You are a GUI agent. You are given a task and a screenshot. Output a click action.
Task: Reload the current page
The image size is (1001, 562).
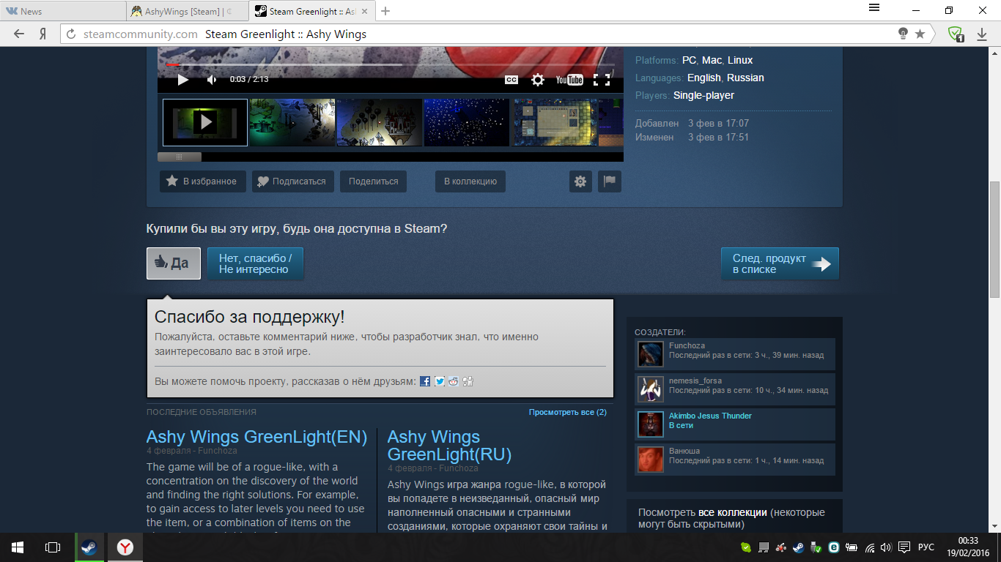(x=71, y=34)
